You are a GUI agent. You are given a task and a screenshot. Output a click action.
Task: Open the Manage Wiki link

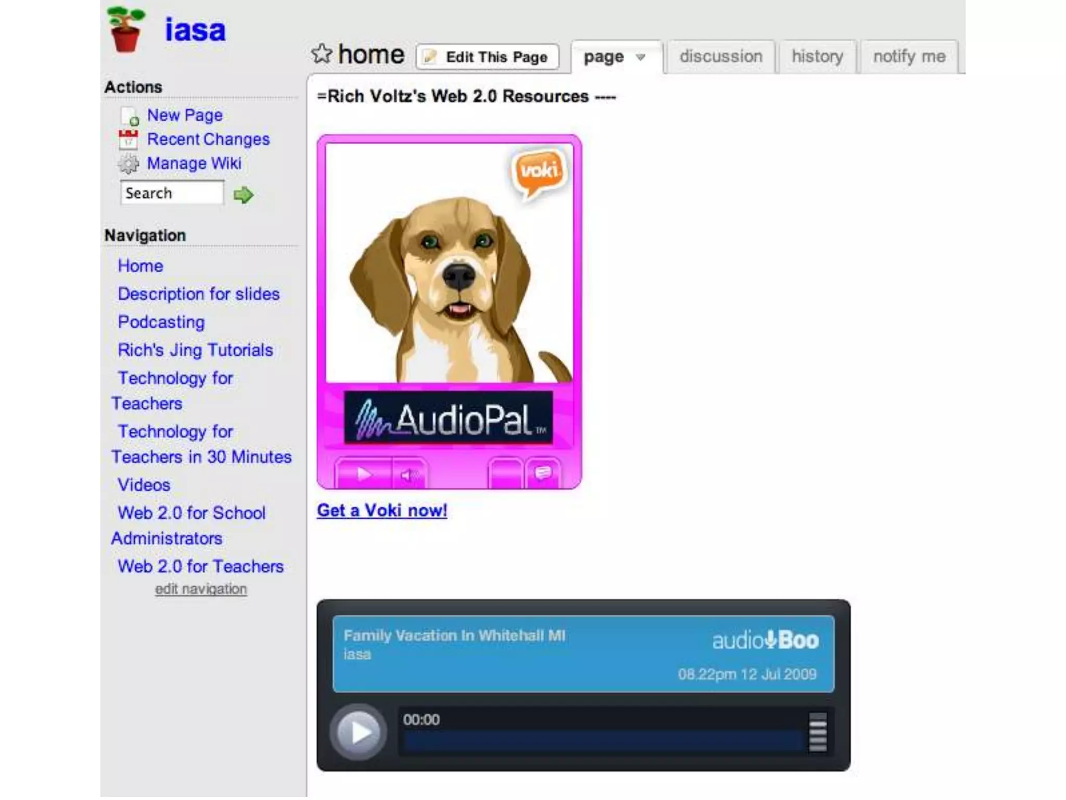194,163
